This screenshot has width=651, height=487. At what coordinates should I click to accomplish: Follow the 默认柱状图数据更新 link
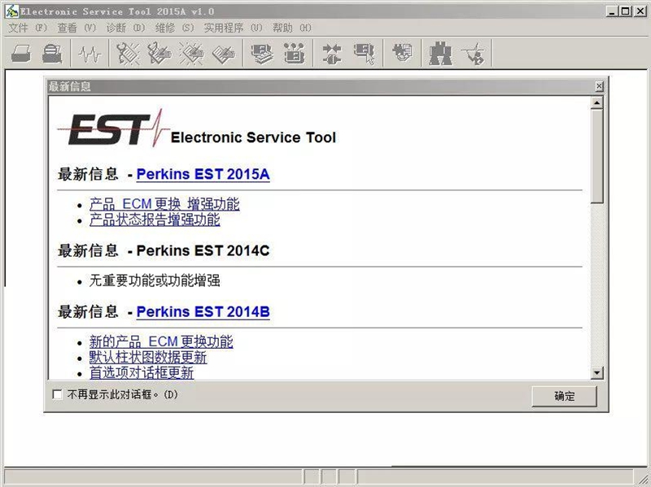(x=148, y=357)
